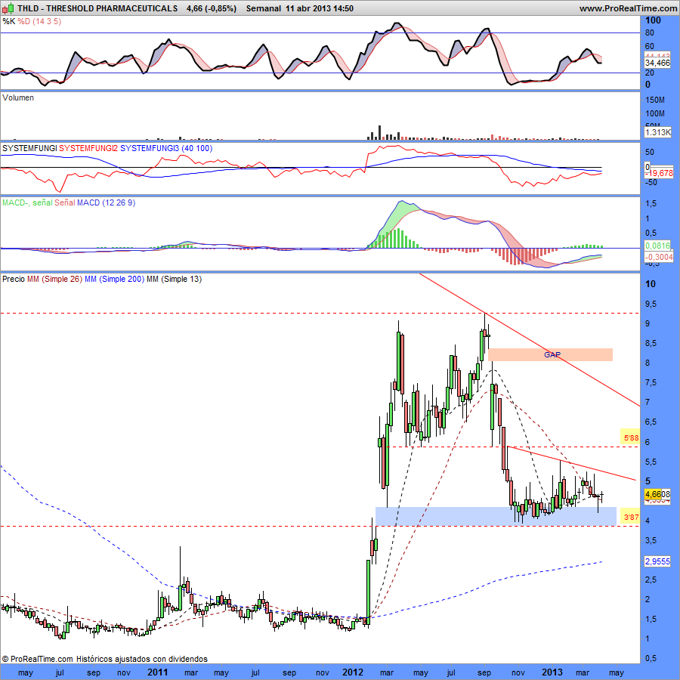Click the 1.313K volume value tag

click(658, 132)
